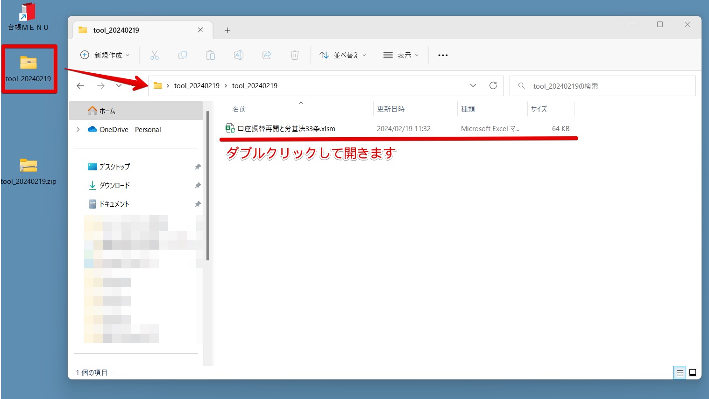Screen dimensions: 709x399
Task: Click the 64 KB size cell
Action: [560, 129]
